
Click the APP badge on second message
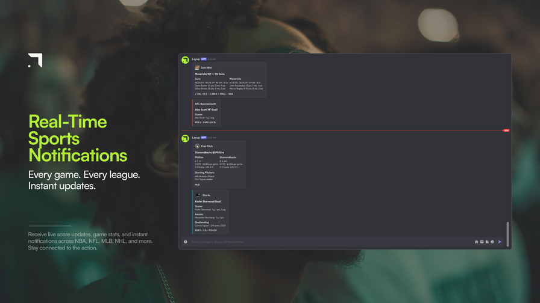point(204,138)
